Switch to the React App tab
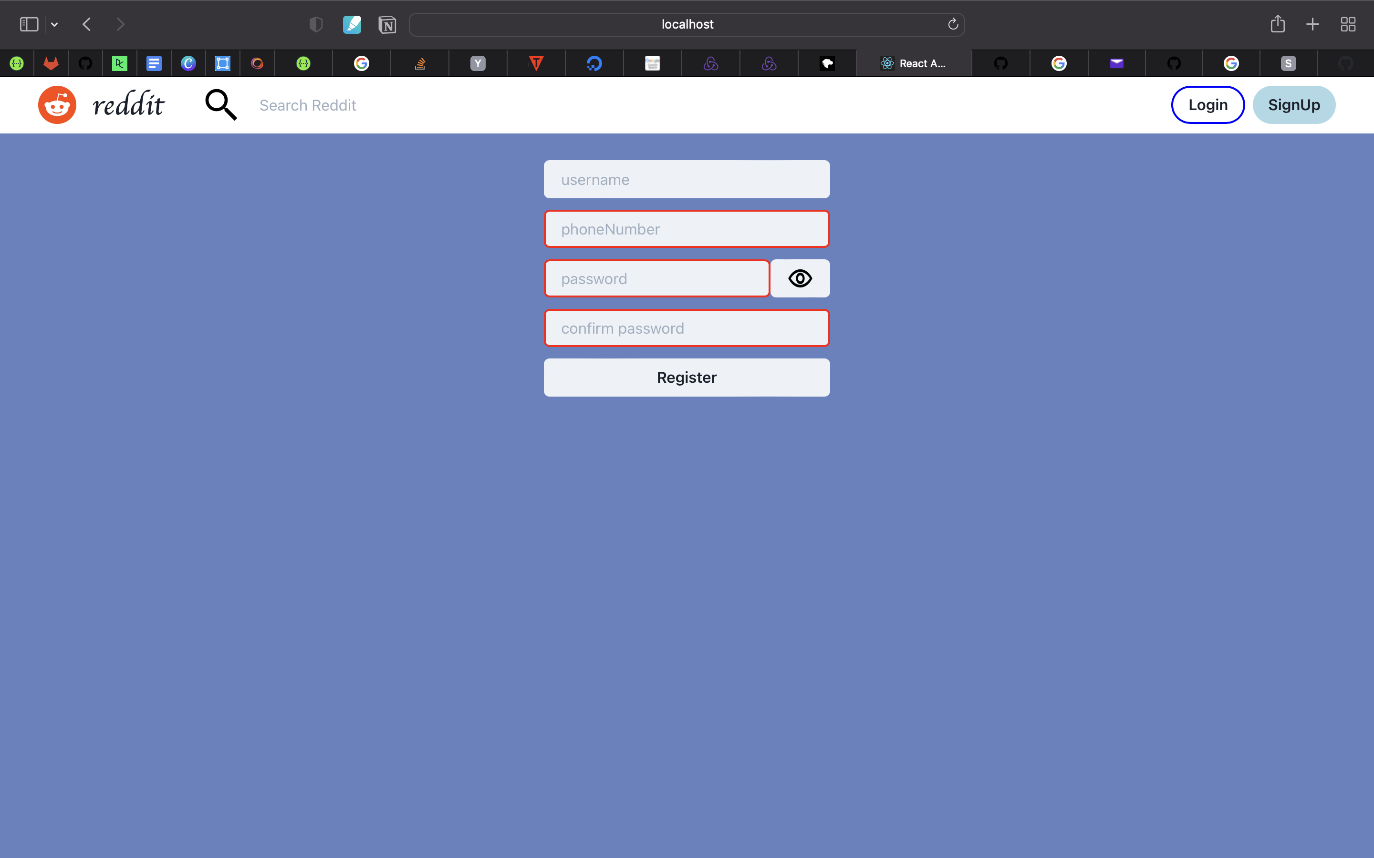1374x858 pixels. tap(913, 63)
